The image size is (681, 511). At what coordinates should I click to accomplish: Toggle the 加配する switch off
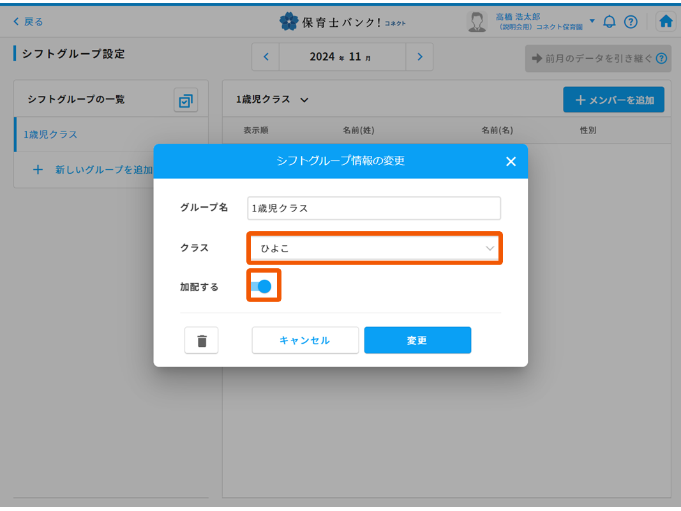point(262,287)
